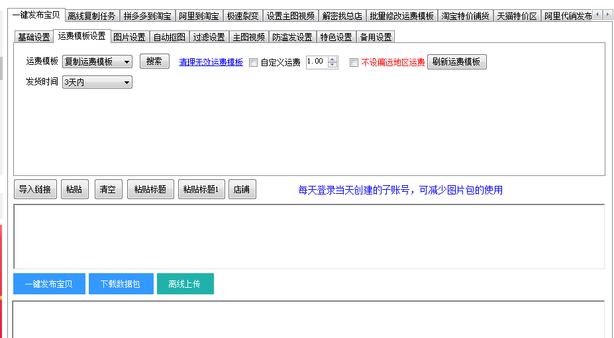Open the 天猫特价区 tab
Viewport: 614px width, 338px height.
click(517, 16)
